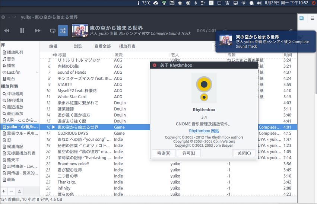Open the 最近播放 recently played playlist
The image size is (317, 204).
(13, 107)
